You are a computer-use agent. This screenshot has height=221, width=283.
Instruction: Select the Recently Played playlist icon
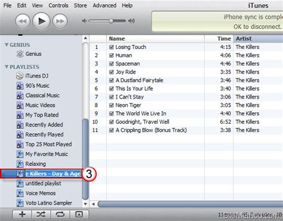coord(20,134)
